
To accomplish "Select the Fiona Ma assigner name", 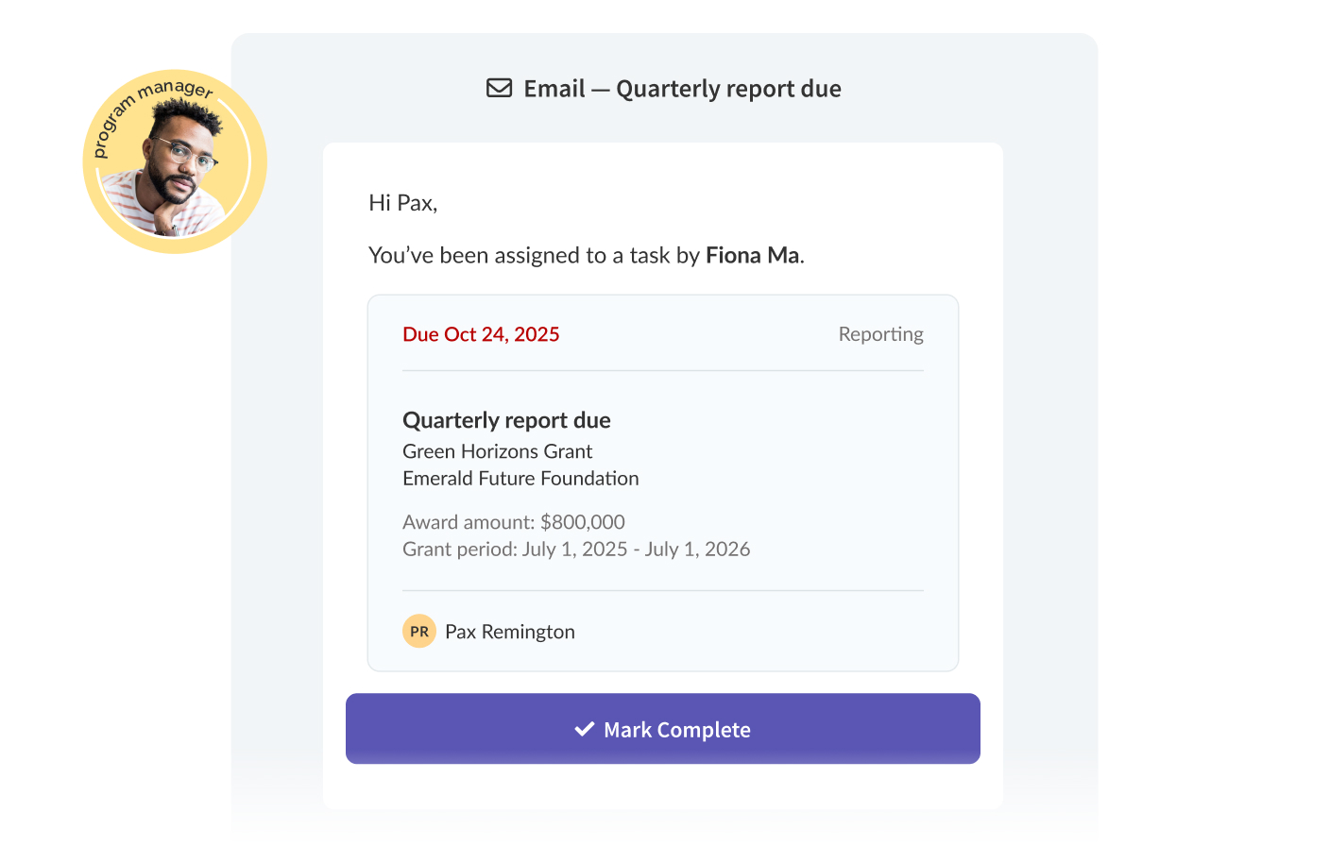I will pos(753,255).
